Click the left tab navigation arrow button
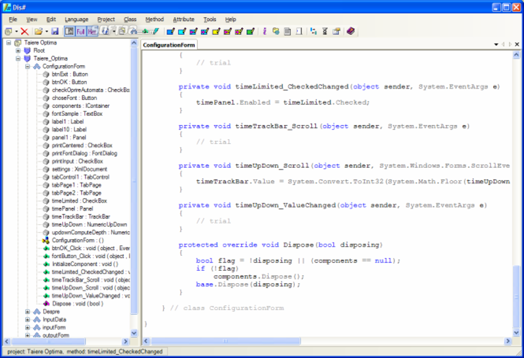The width and height of the screenshot is (524, 358). click(x=502, y=45)
